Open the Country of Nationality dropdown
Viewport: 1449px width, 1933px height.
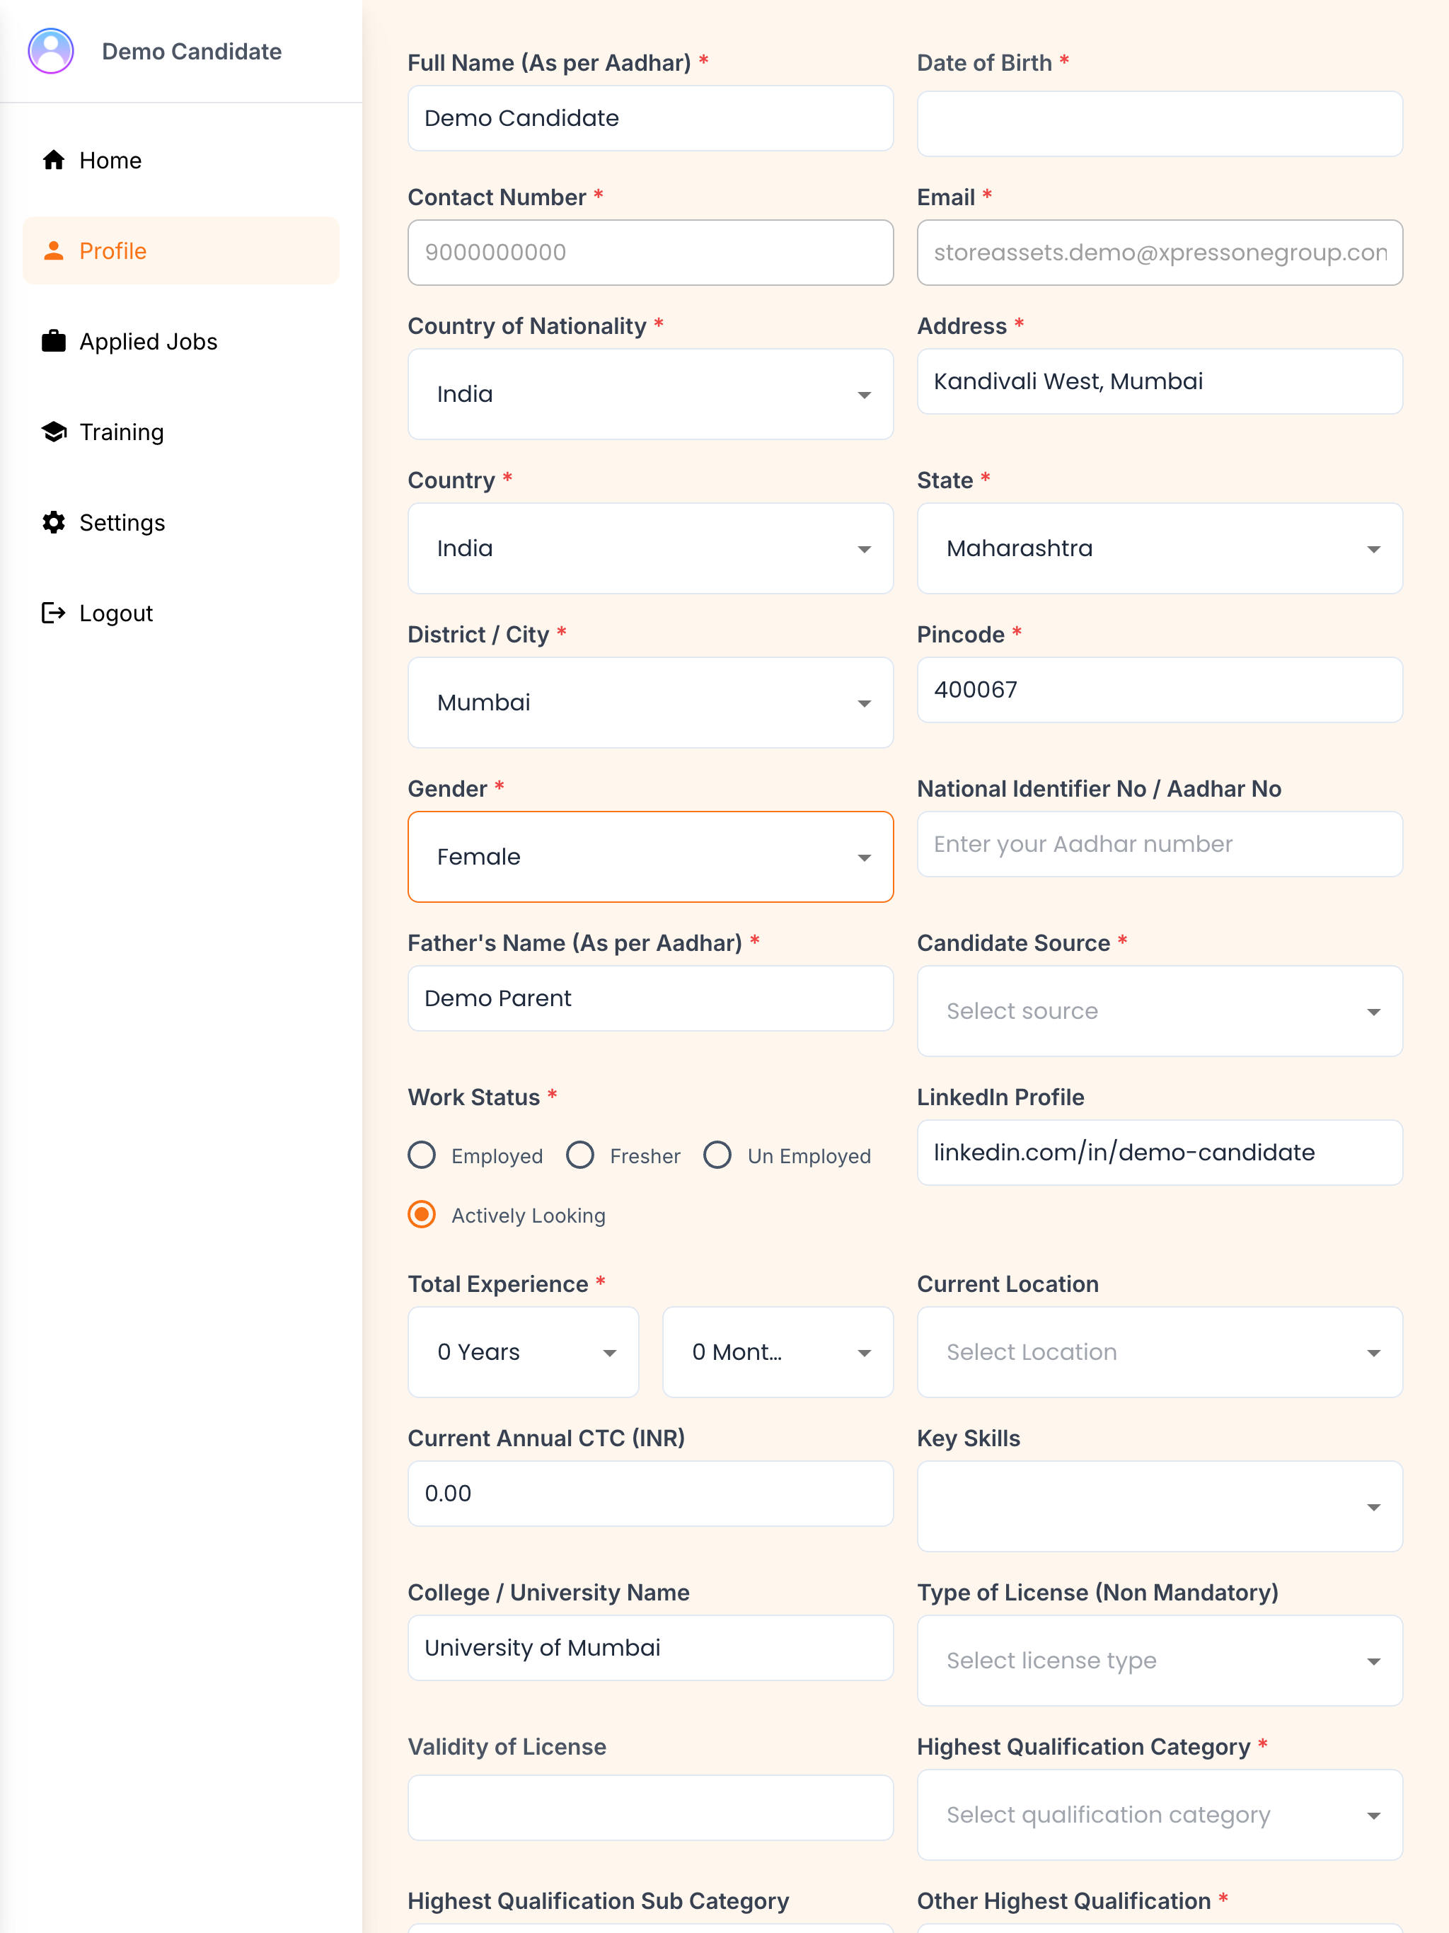point(650,394)
